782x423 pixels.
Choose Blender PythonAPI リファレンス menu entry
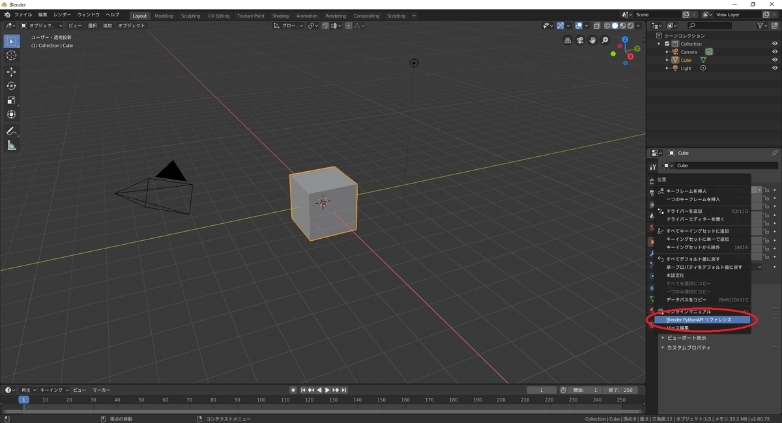click(x=703, y=320)
